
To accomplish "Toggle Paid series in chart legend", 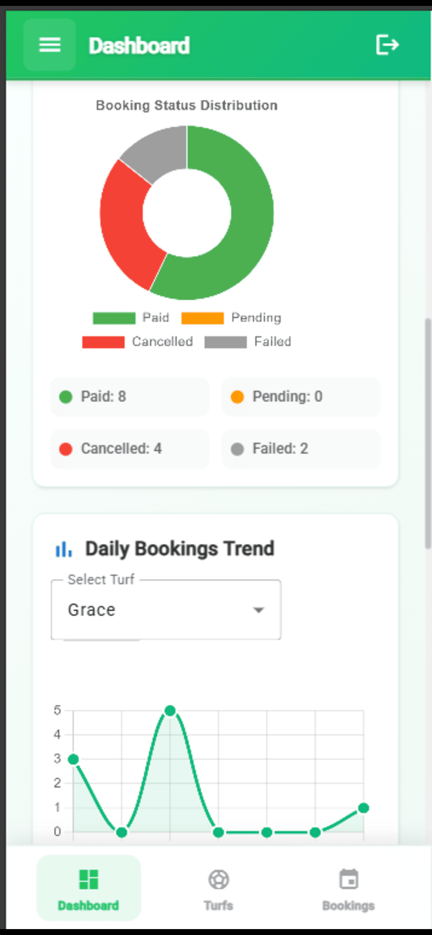I will tap(131, 318).
